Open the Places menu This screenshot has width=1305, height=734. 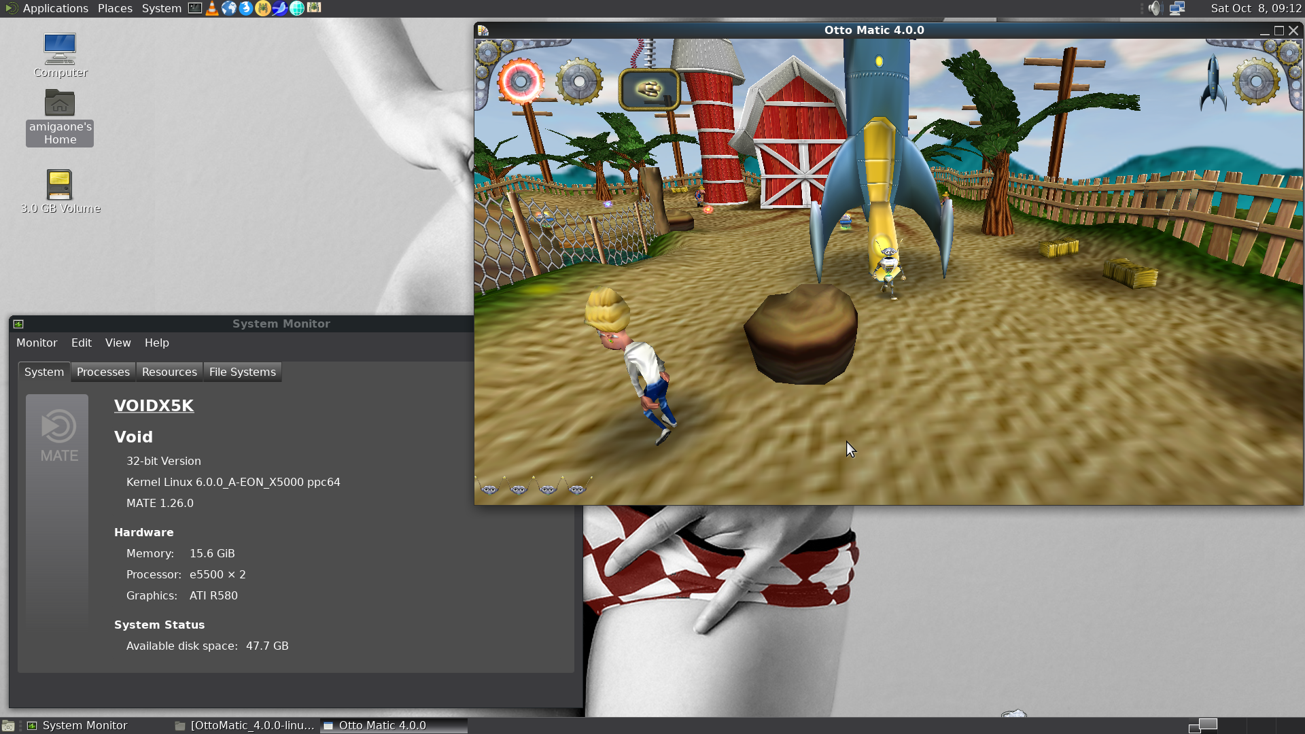[115, 8]
